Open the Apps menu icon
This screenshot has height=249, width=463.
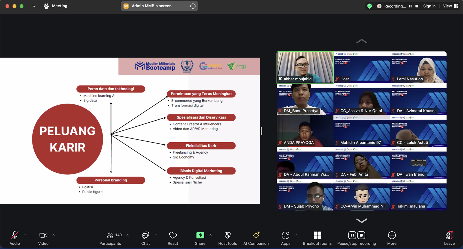(286, 238)
